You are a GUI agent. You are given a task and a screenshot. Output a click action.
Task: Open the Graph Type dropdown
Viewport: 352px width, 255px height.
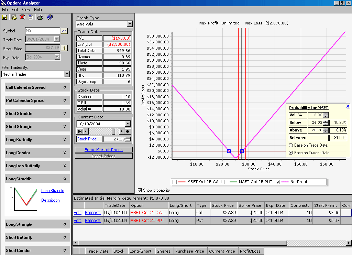(130, 24)
